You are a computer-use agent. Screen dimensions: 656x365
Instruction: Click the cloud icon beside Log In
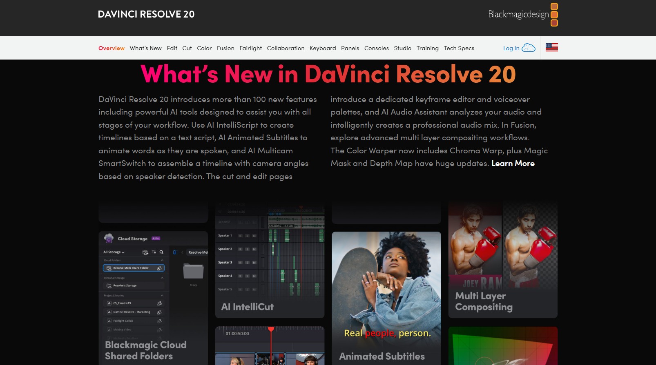click(x=529, y=48)
